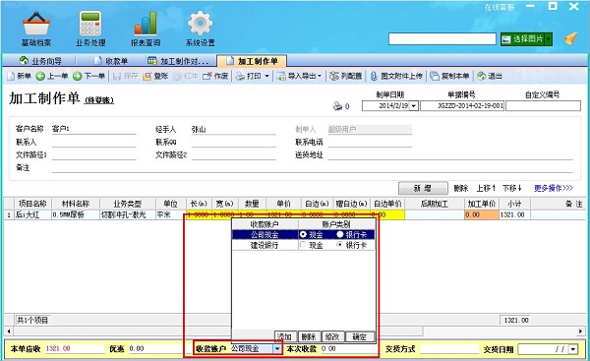Click 修改 in account popup
Viewport: 590px width, 361px height.
click(x=332, y=336)
